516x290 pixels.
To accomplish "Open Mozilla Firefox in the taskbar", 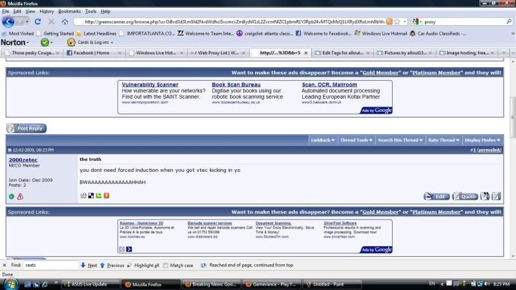I will tap(149, 284).
